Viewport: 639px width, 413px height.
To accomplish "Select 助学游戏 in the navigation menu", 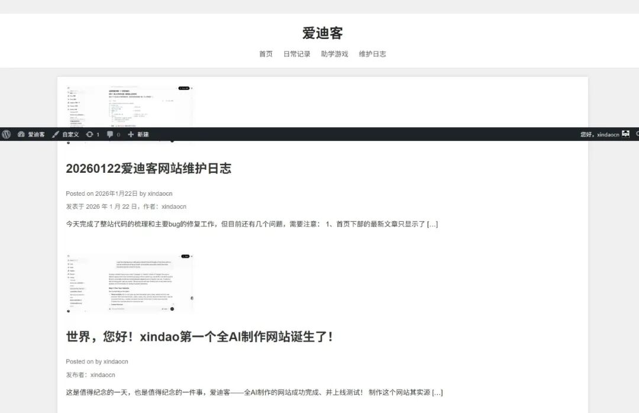I will click(334, 54).
